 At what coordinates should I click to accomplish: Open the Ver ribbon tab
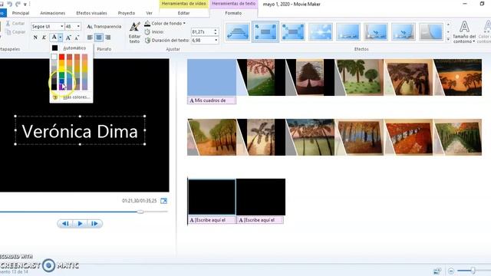150,13
